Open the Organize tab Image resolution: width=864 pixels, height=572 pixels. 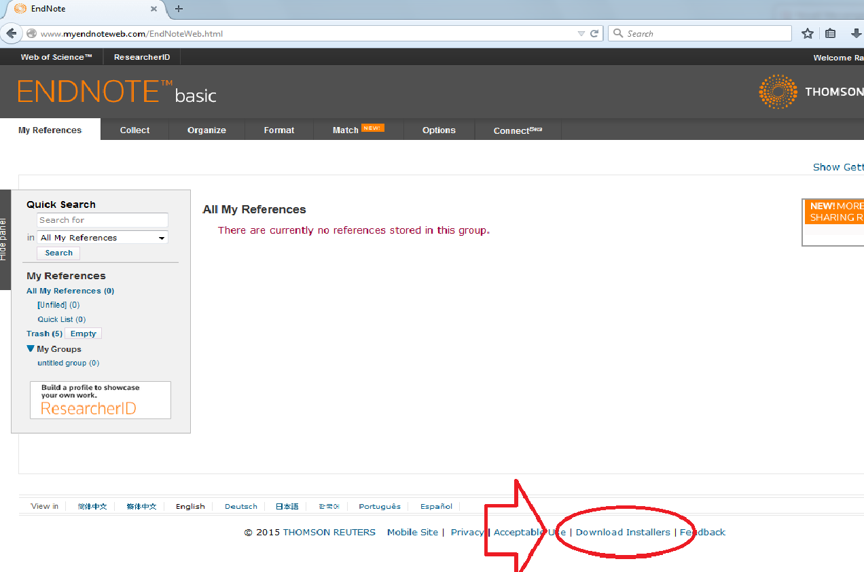tap(206, 130)
